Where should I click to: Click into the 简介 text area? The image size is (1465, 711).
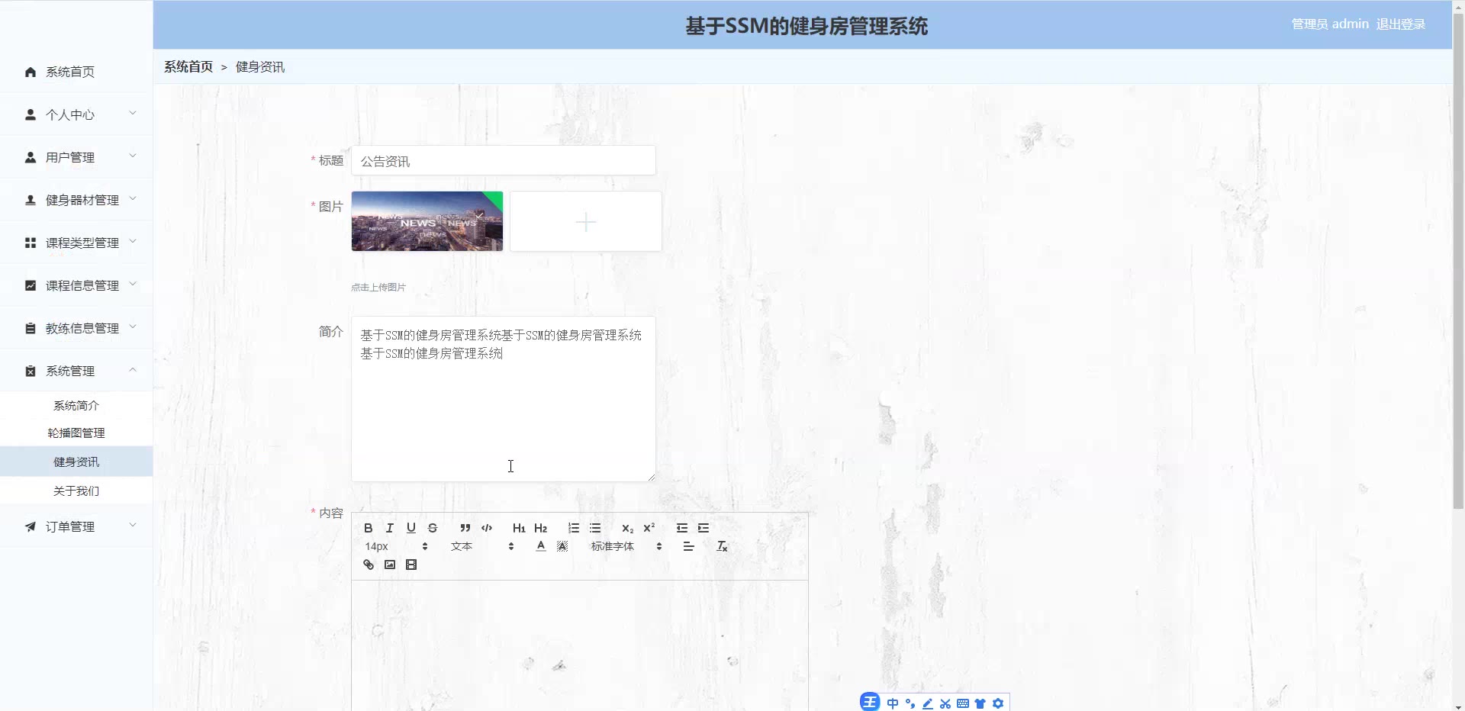click(x=504, y=399)
